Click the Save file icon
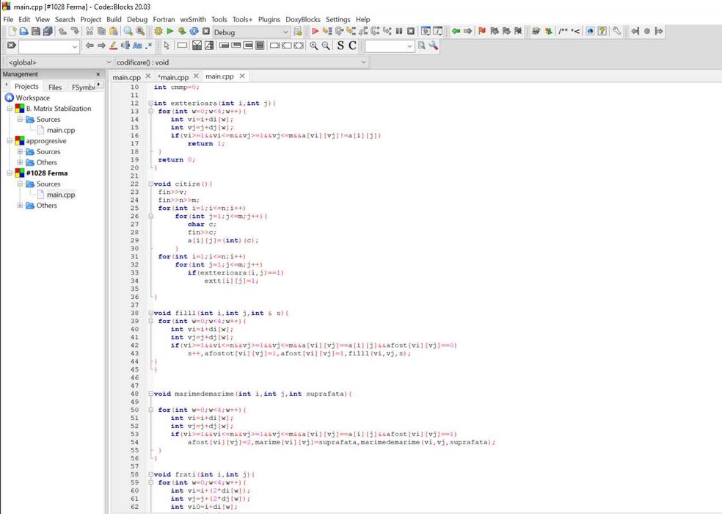This screenshot has height=514, width=722. tap(37, 32)
